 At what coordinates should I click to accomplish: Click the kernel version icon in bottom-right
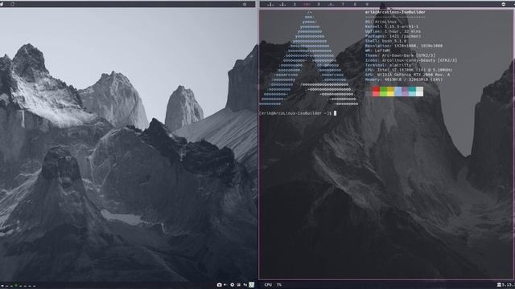point(499,285)
